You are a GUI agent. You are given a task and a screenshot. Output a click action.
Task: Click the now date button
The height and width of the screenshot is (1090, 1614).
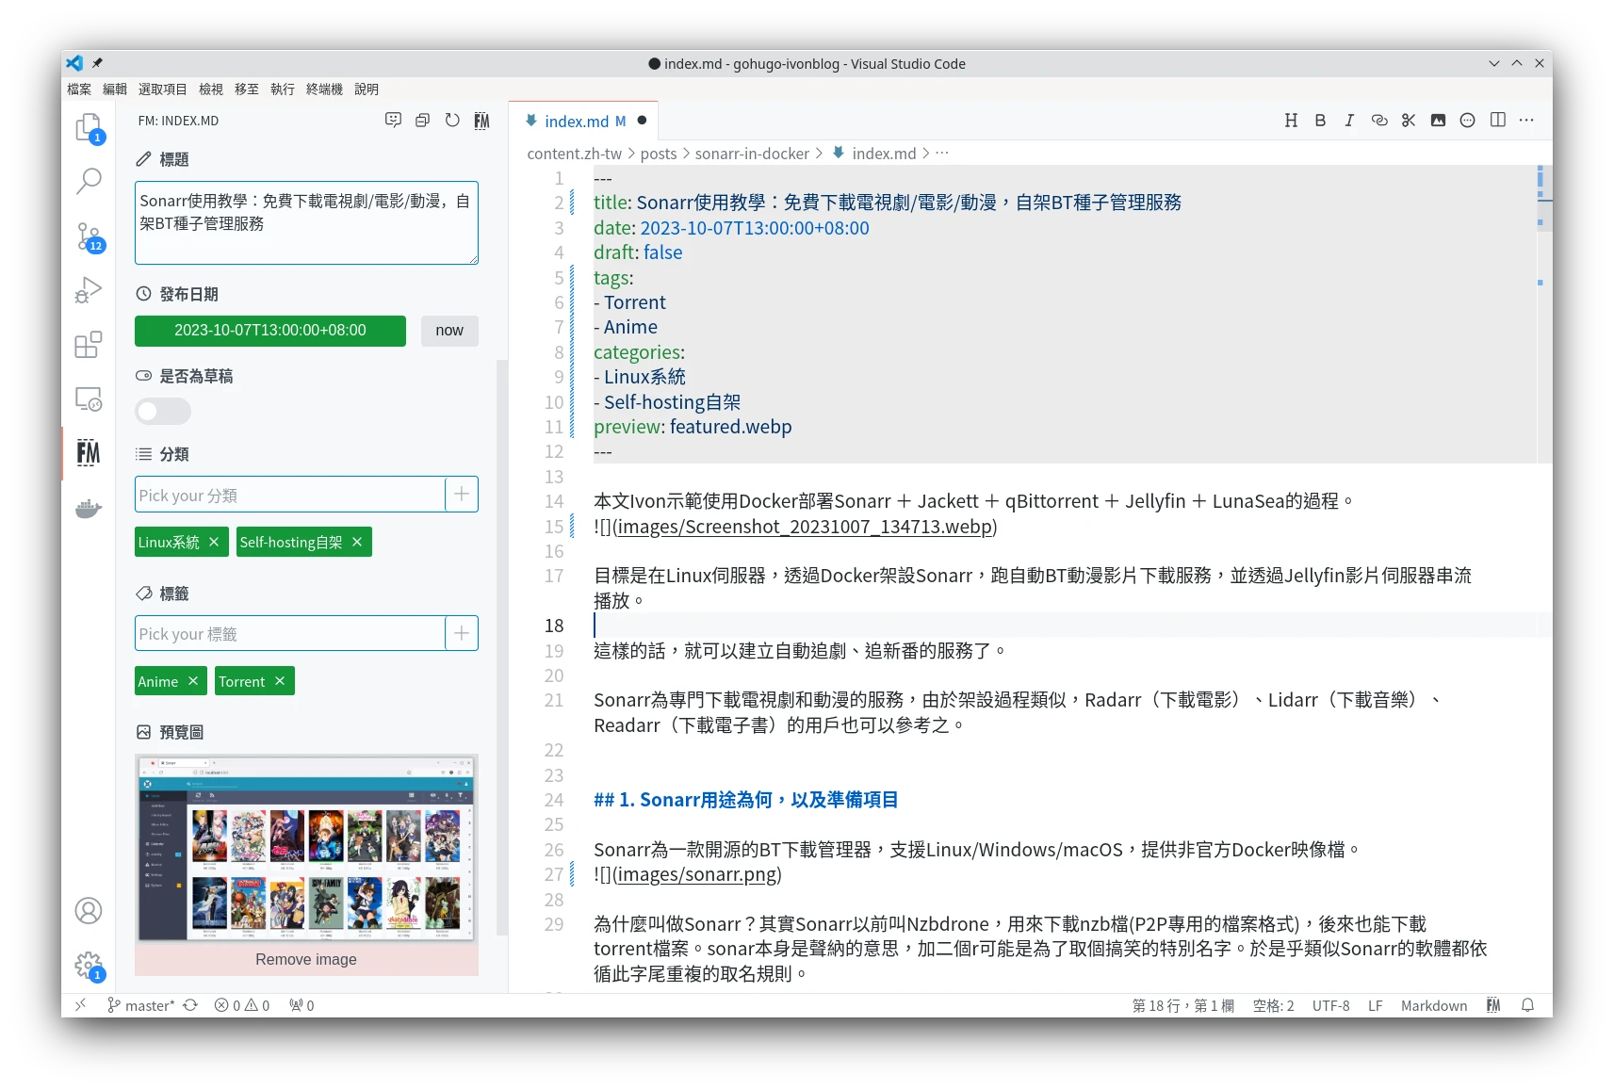tap(448, 331)
